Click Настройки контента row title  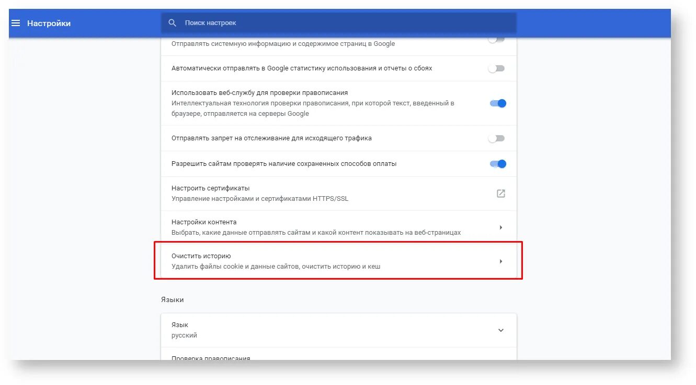tap(204, 222)
